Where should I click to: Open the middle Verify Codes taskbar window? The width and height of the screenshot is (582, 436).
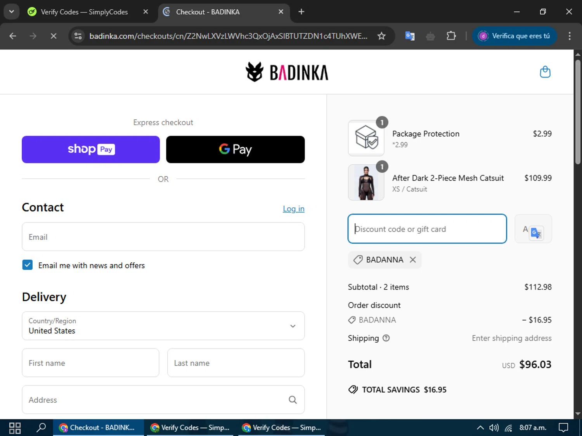click(x=190, y=428)
